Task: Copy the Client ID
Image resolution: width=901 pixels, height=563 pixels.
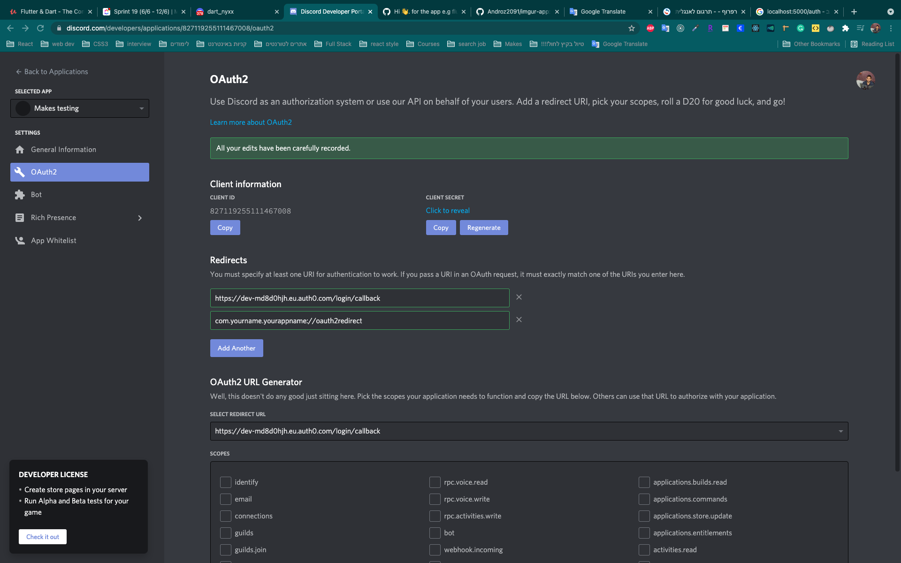Action: 225,228
